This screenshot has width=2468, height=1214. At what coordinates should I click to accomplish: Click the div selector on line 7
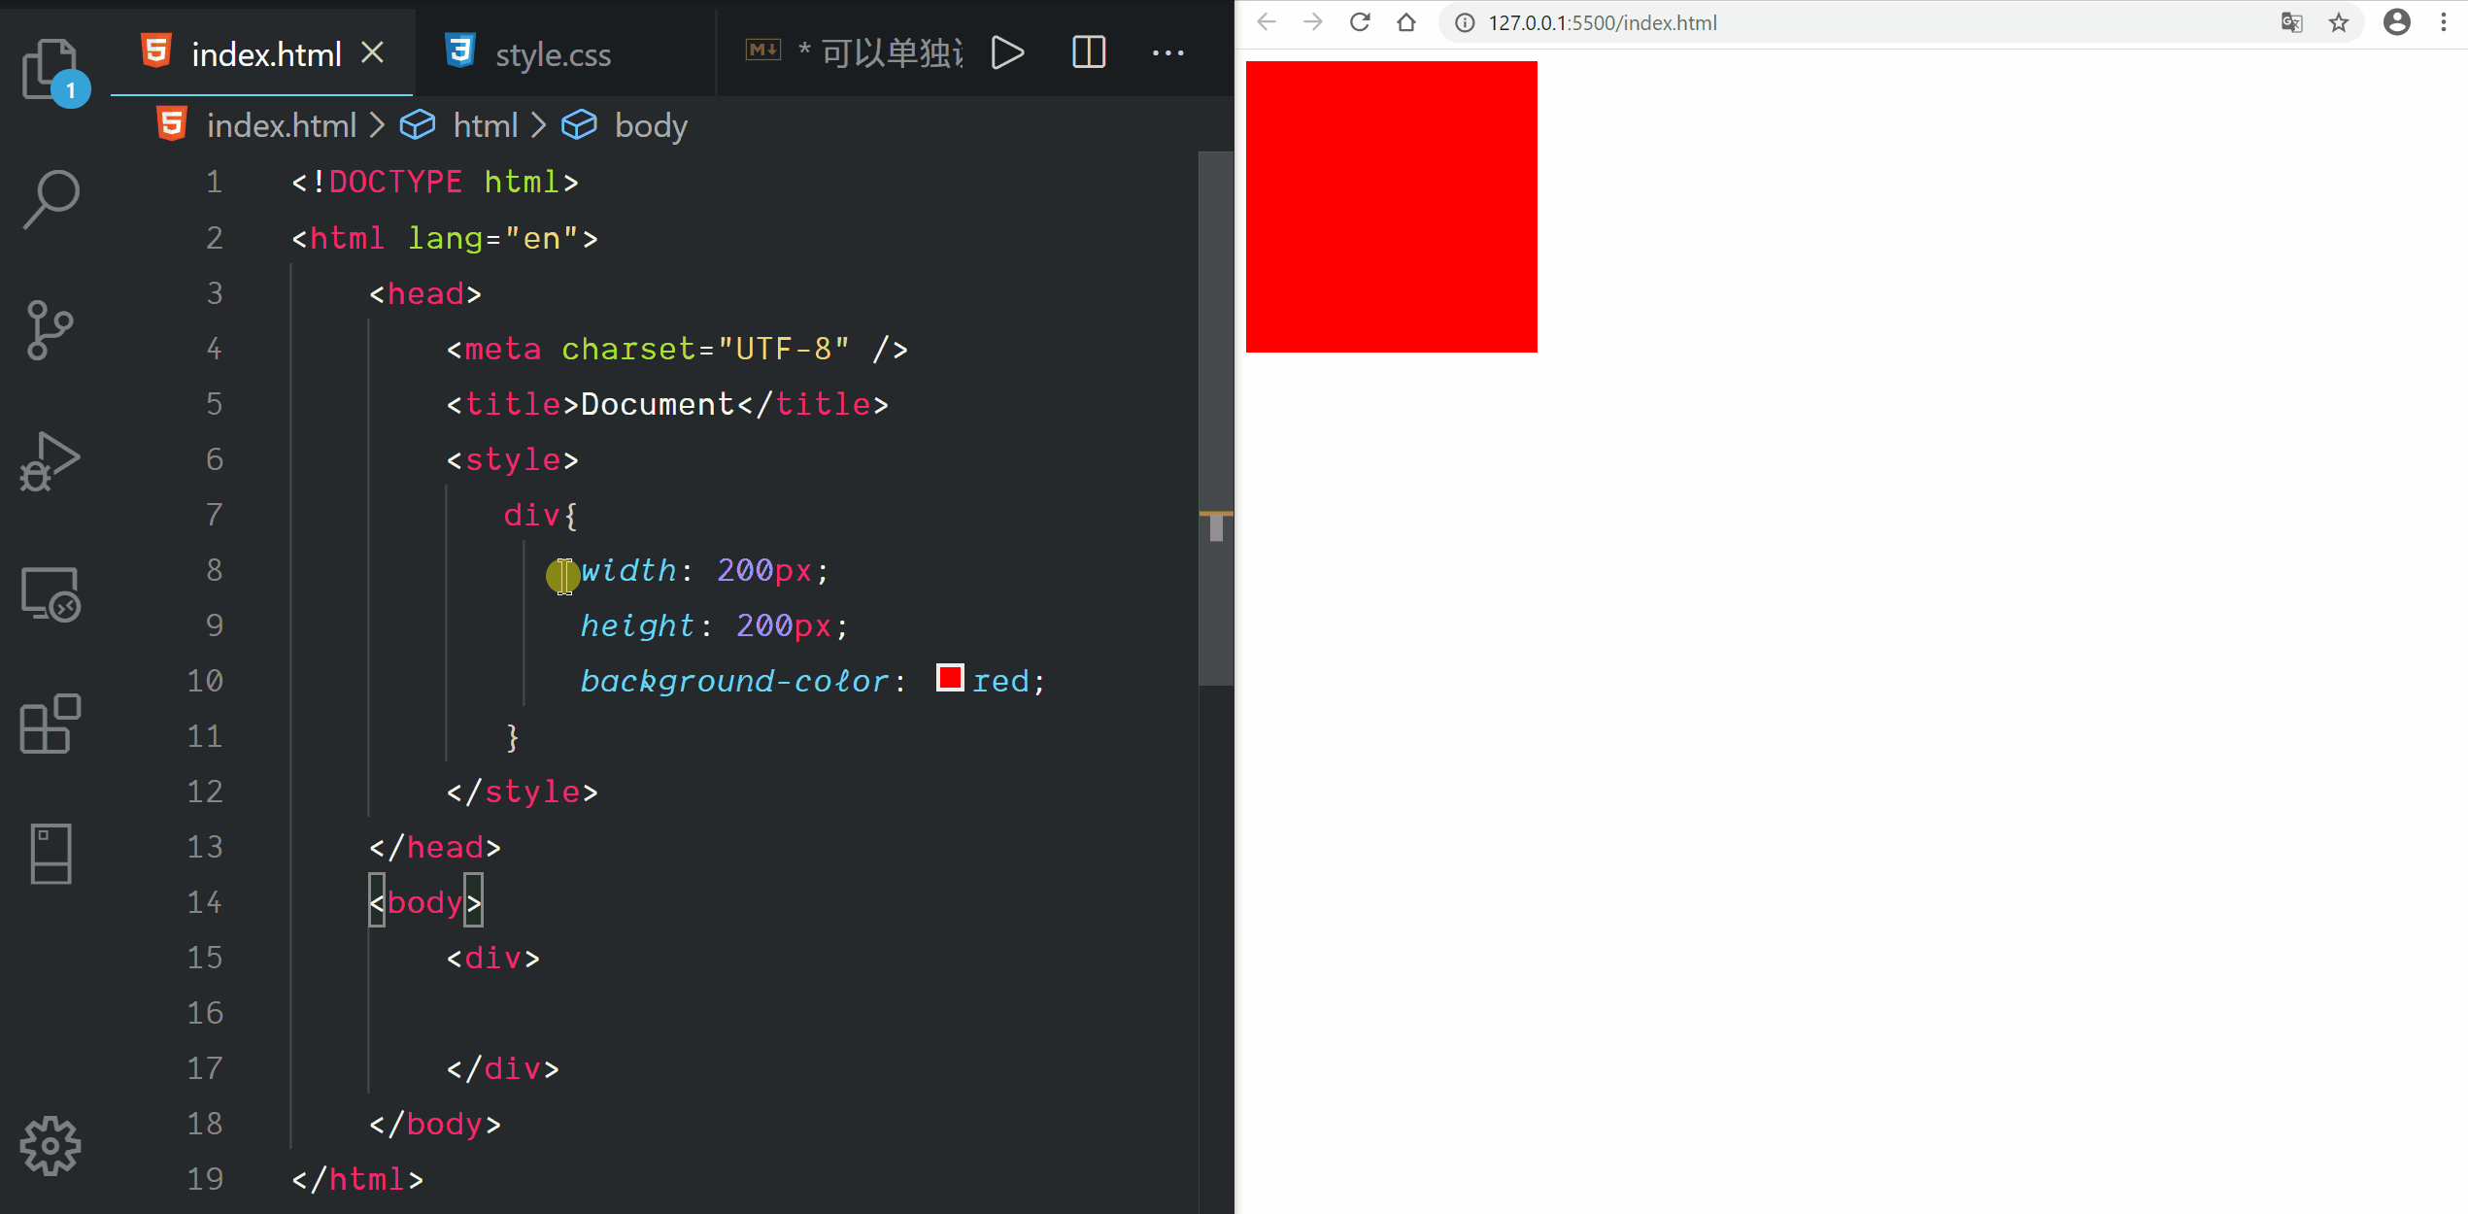(x=531, y=515)
